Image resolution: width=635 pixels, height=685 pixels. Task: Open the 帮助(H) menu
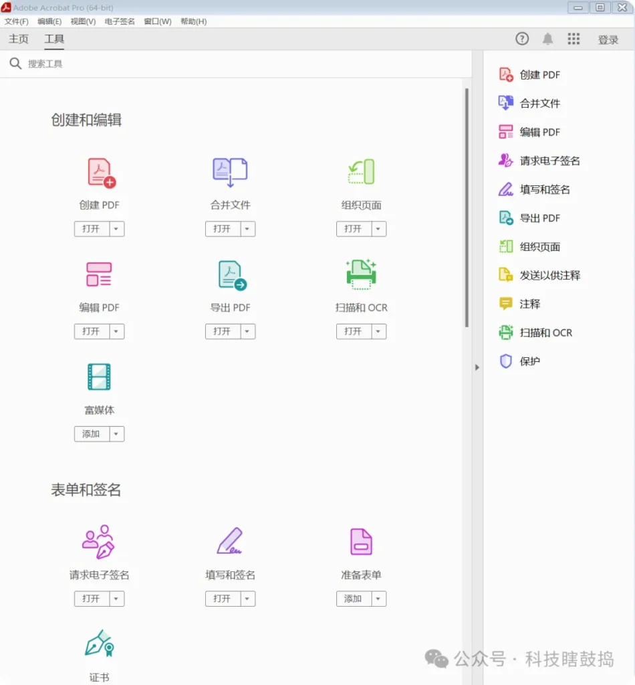pos(193,21)
